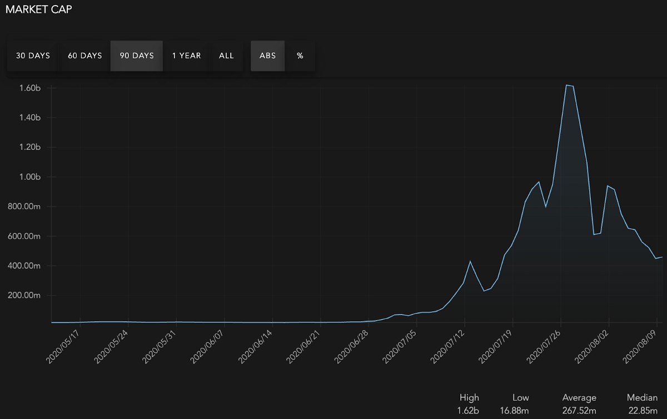The height and width of the screenshot is (419, 667).
Task: Click the 2020/08/02 date label
Action: (594, 345)
